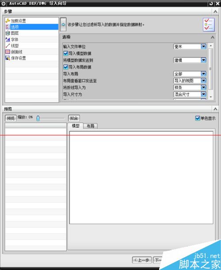Click the 上一步 back button
Viewport: 221px width, 270px height.
(x=142, y=260)
